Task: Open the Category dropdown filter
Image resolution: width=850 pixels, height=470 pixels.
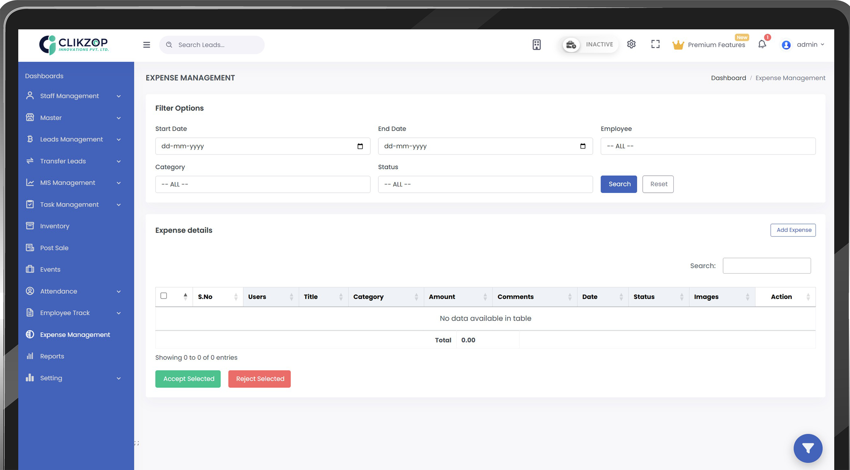Action: [x=263, y=184]
